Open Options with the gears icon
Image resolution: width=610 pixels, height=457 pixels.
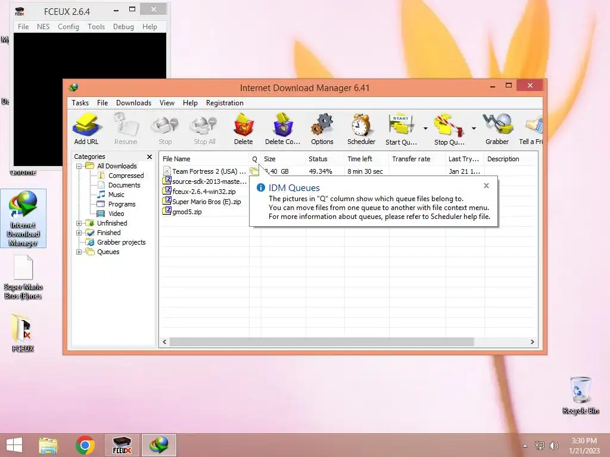pos(322,129)
